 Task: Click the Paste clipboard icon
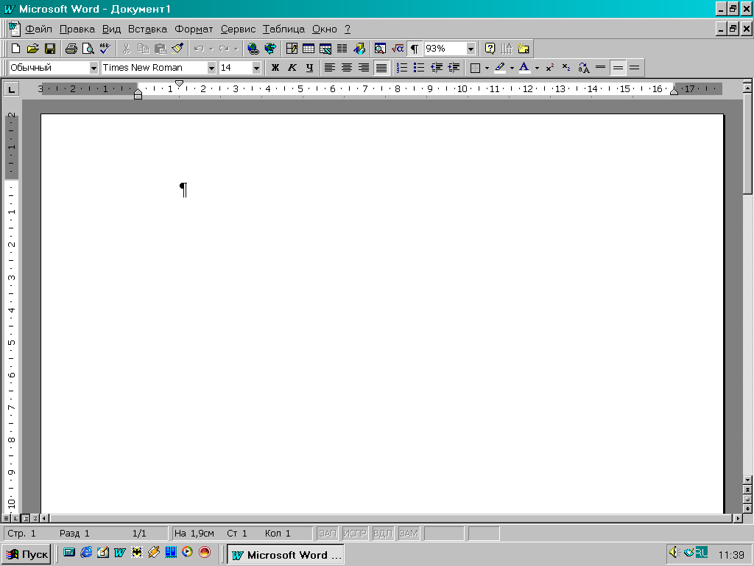pos(160,49)
